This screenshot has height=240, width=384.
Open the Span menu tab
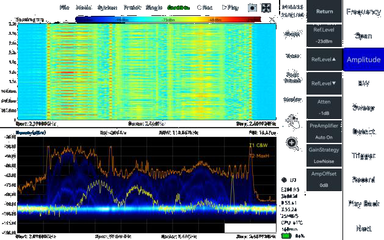click(363, 36)
